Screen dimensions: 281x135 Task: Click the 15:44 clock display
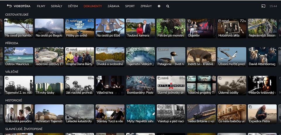click(x=273, y=6)
